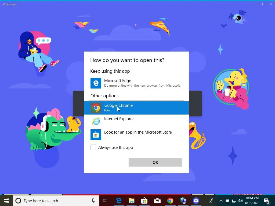Minimize the Discord window
This screenshot has width=275, height=206.
point(256,4)
